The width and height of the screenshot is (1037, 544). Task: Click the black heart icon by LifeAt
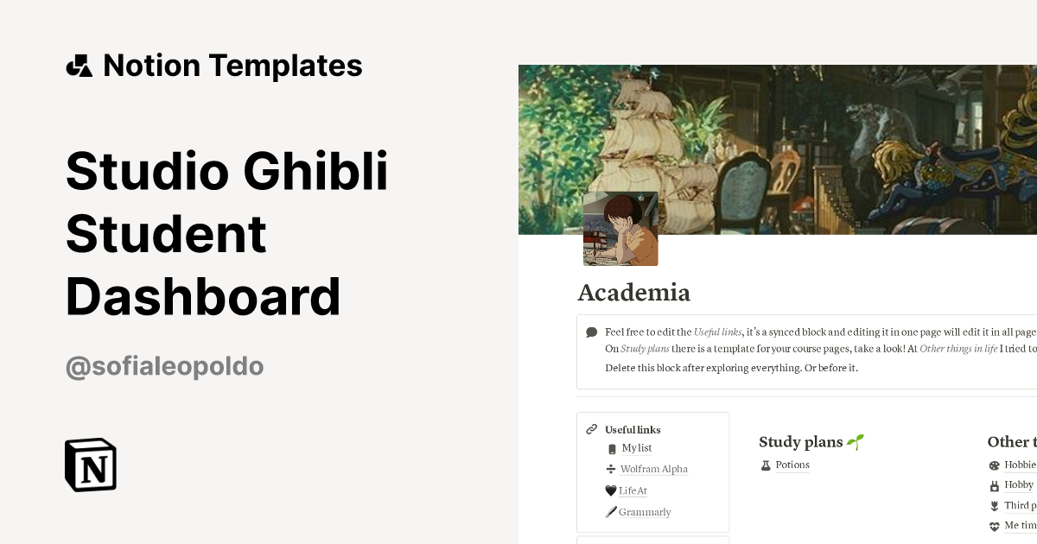point(611,490)
